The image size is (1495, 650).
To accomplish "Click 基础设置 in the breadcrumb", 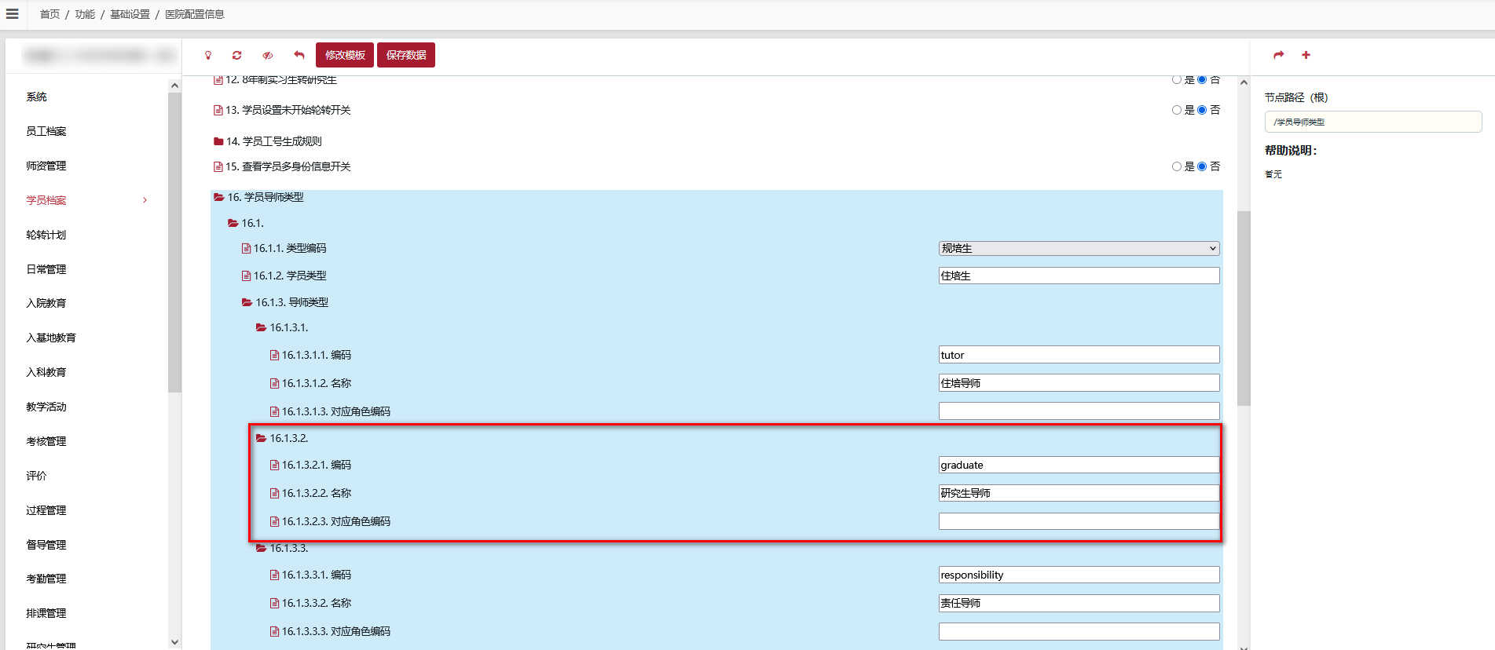I will 130,14.
